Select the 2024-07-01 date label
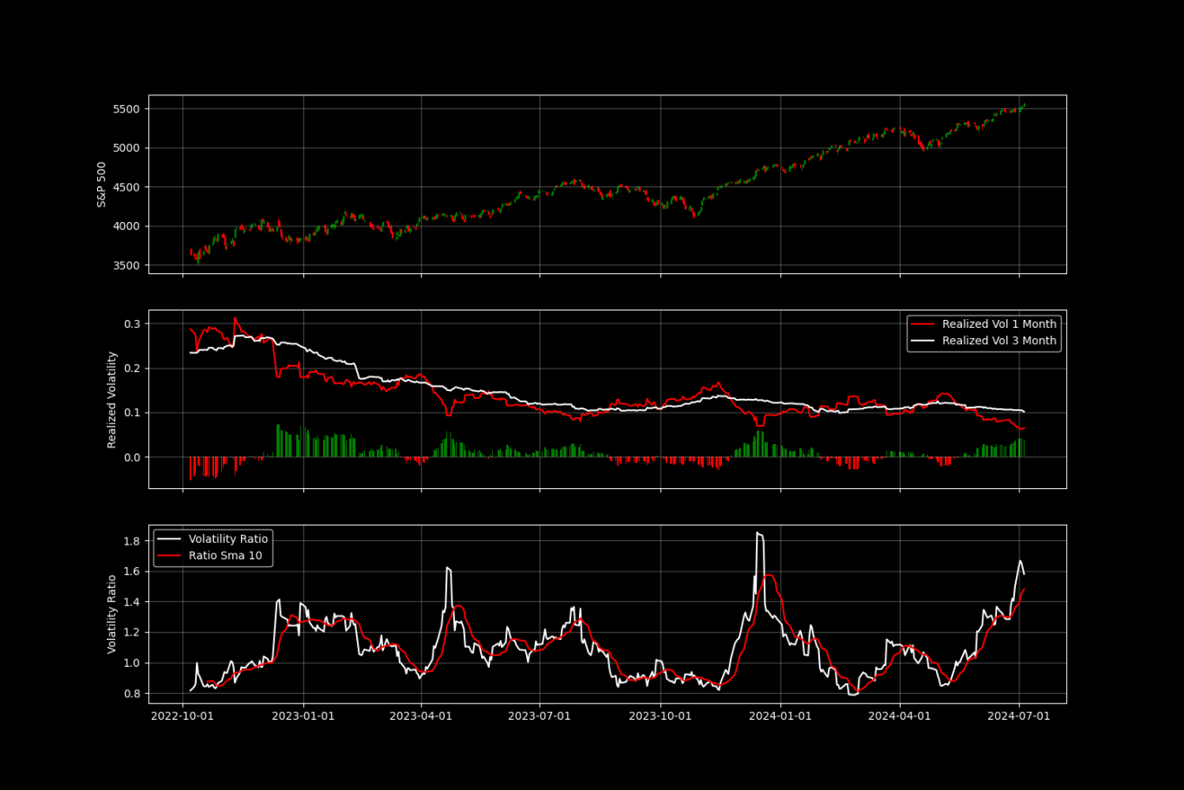The image size is (1184, 790). click(1018, 716)
